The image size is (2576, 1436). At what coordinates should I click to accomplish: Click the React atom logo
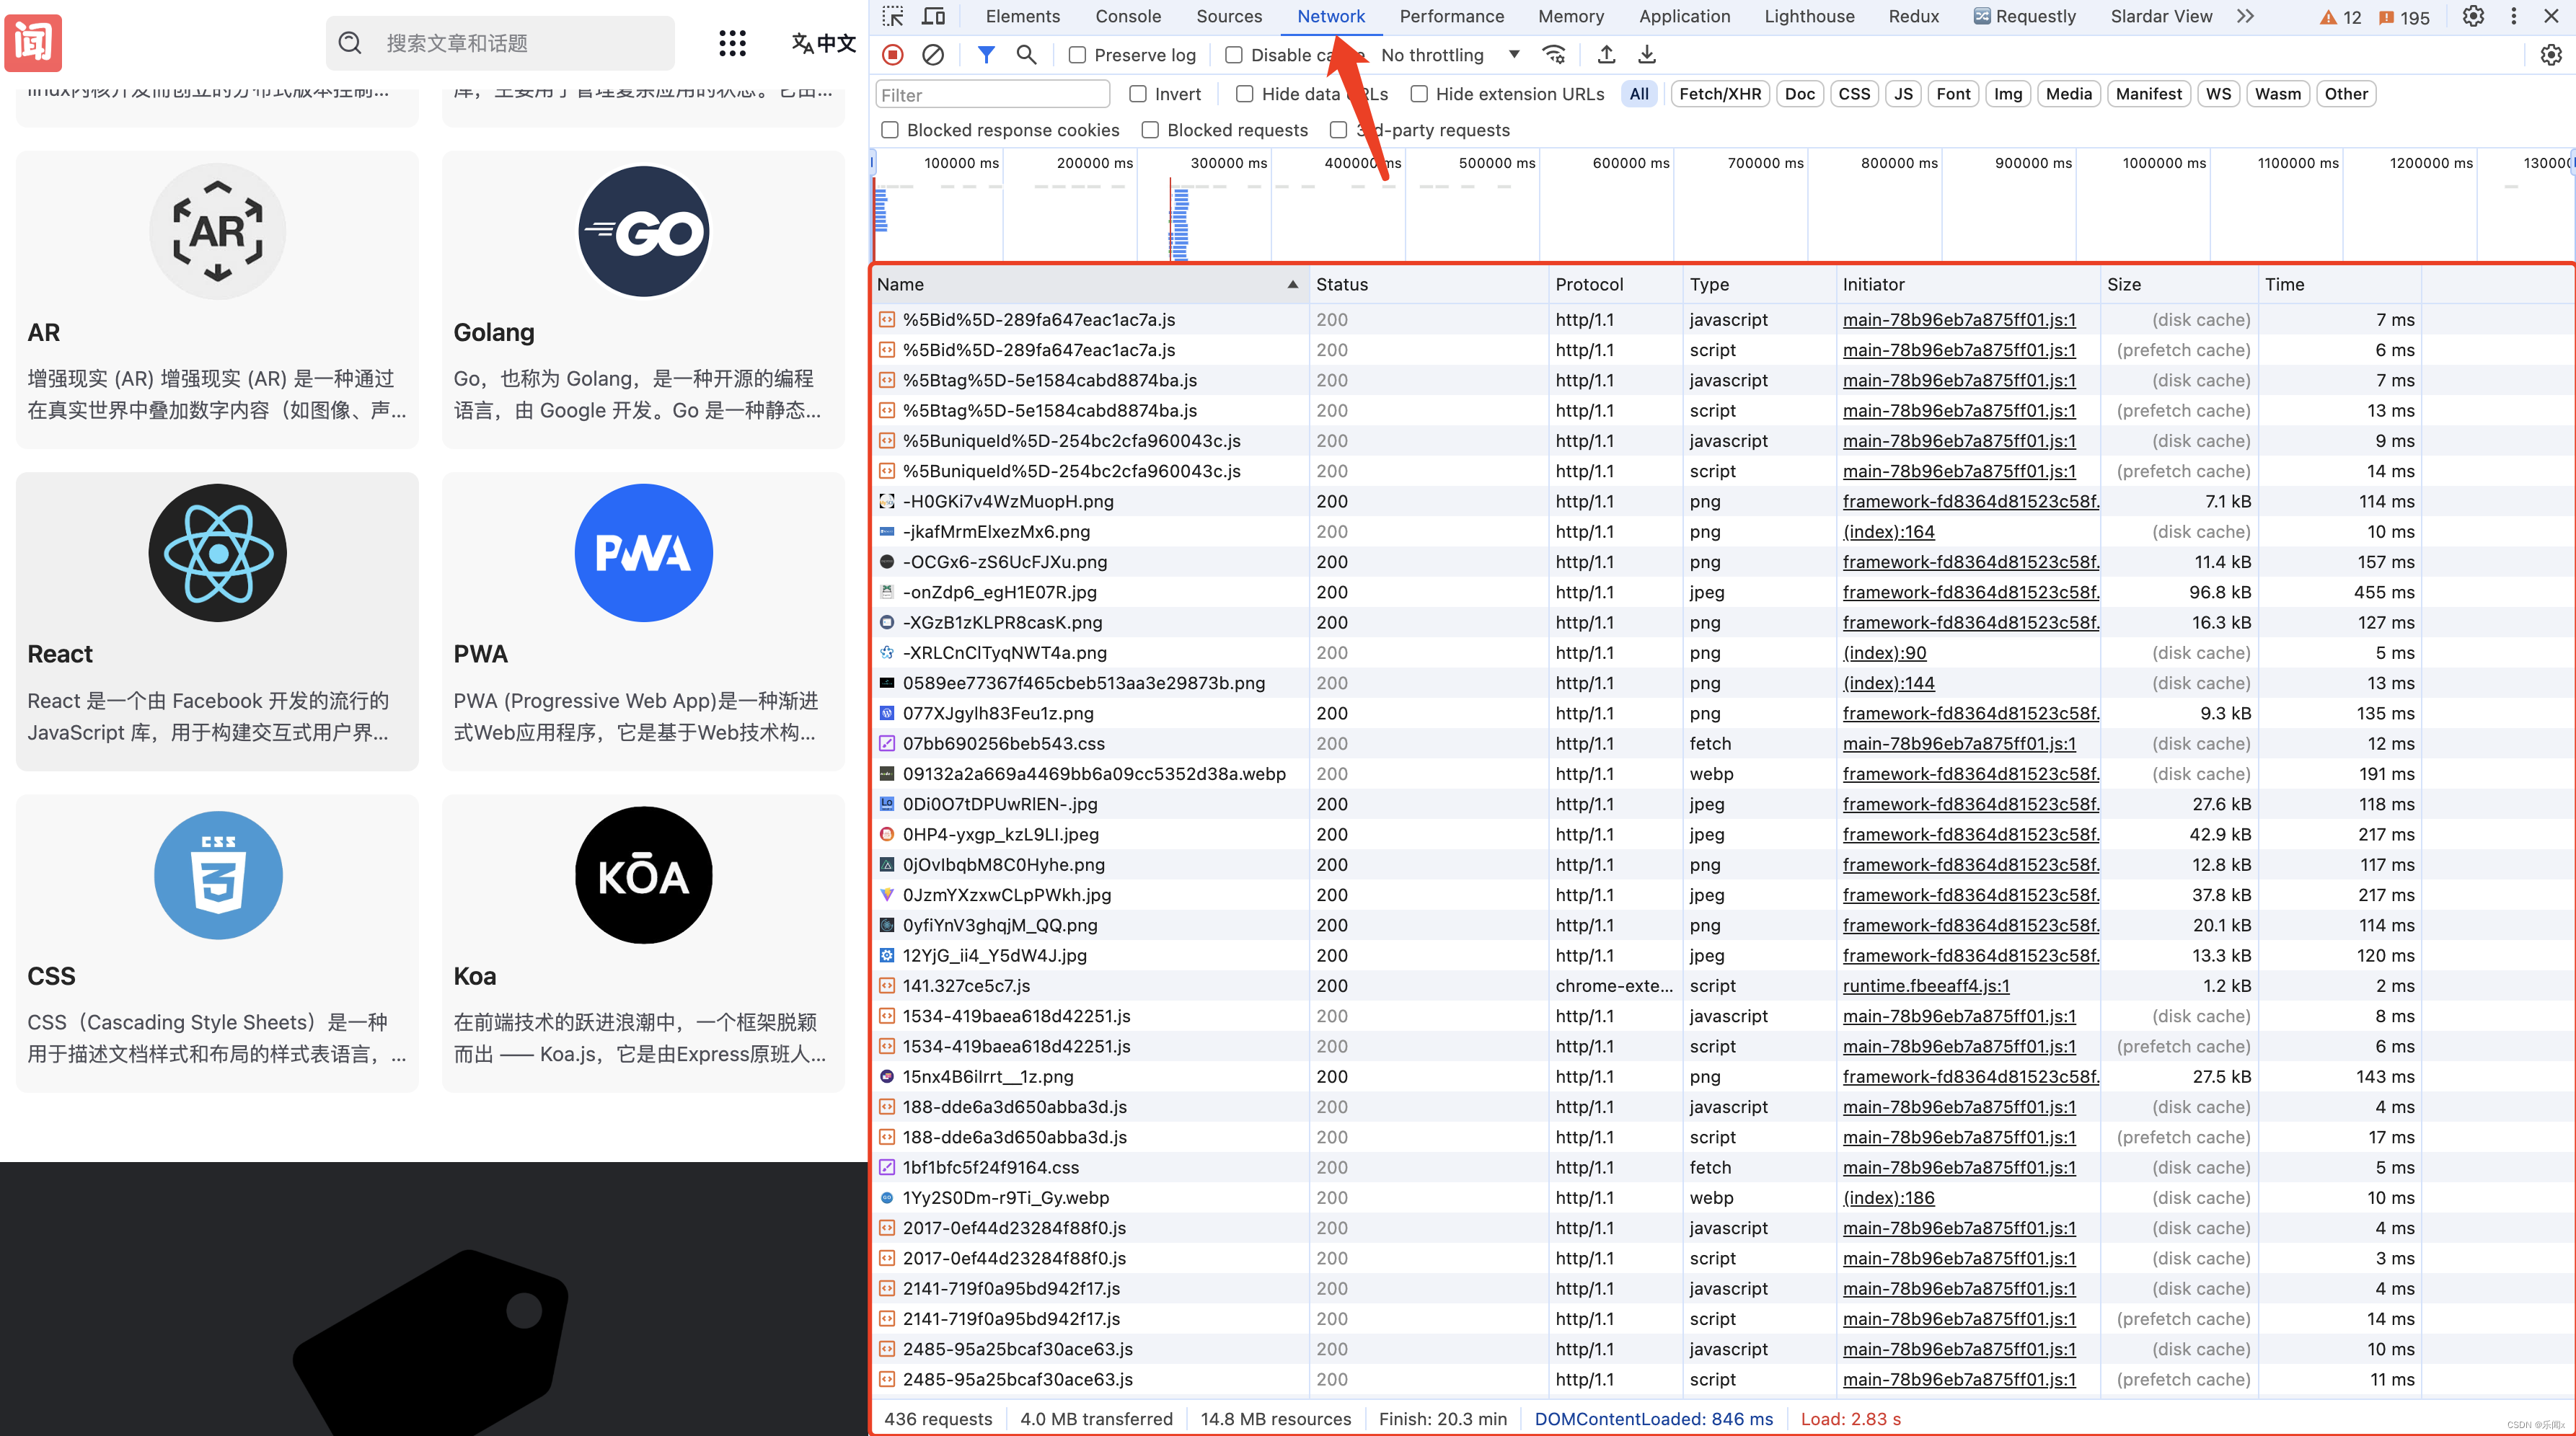pyautogui.click(x=218, y=553)
